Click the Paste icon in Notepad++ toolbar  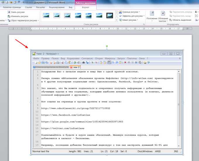pyautogui.click(x=70, y=62)
